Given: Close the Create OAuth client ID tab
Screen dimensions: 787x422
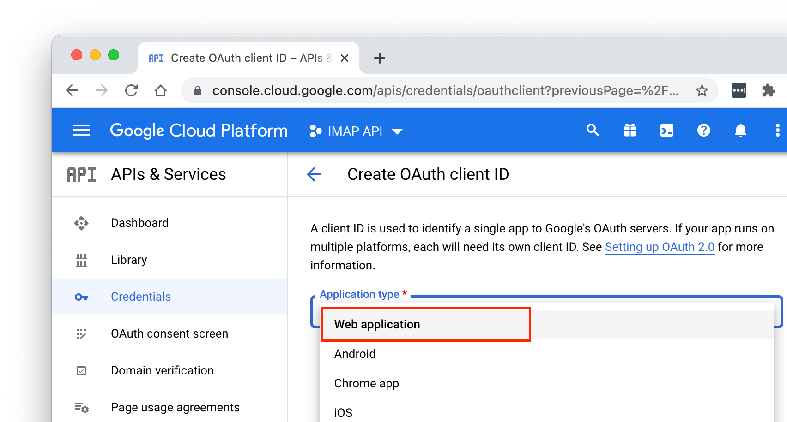Looking at the screenshot, I should [345, 58].
